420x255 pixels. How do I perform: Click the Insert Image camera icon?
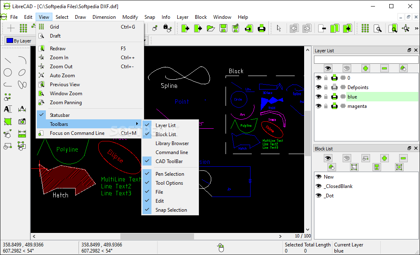[x=22, y=121]
